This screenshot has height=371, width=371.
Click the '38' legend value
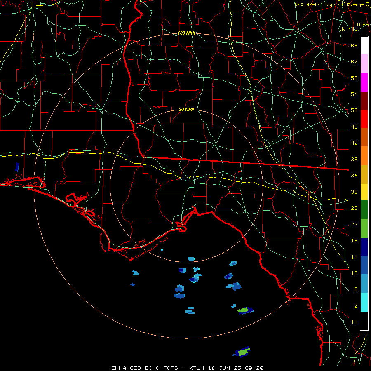354,159
